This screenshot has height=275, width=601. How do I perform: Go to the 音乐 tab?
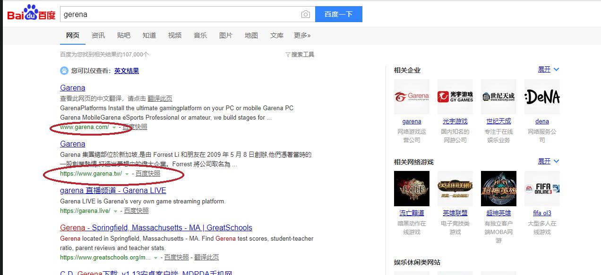coord(200,35)
